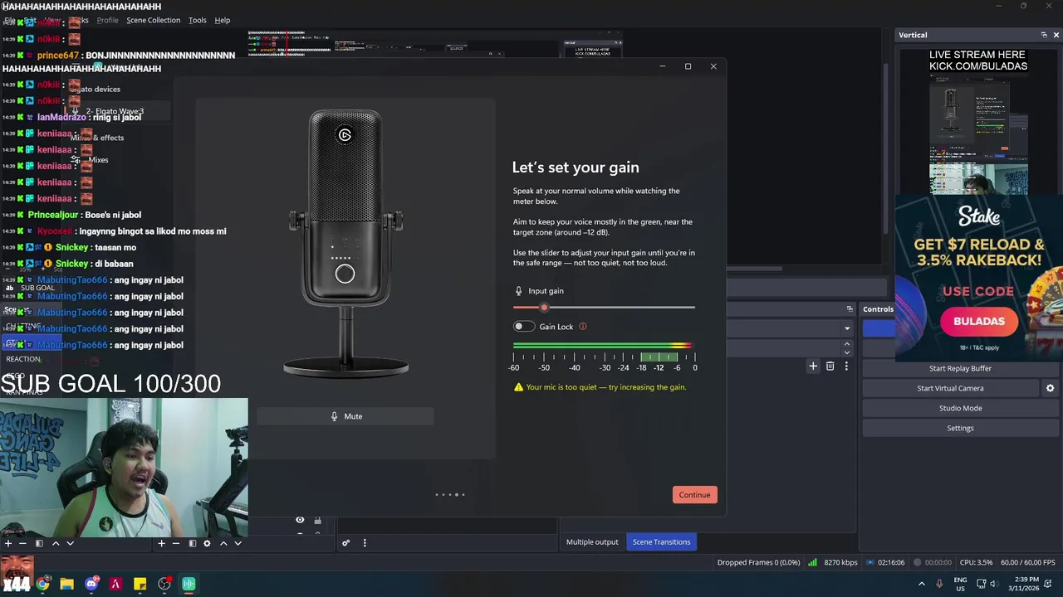Click the CPU: 3.5% status entry
This screenshot has height=597, width=1063.
point(976,562)
